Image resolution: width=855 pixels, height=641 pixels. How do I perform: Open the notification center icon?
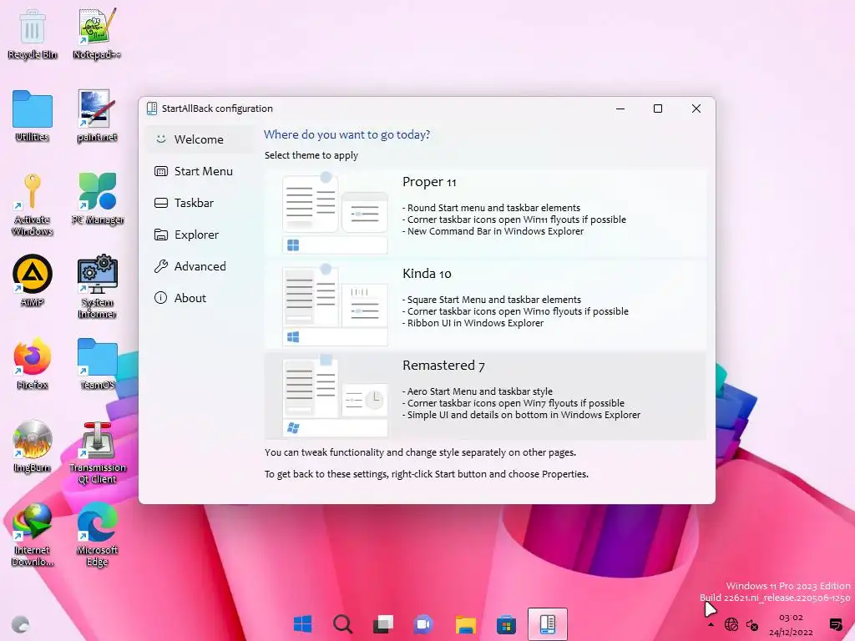pos(835,624)
